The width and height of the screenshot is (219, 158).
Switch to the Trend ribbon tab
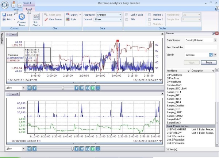[29, 9]
